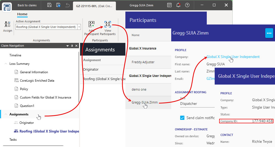The image size is (275, 147).
Task: Click the Custom Fields document icon
Action: (16, 97)
